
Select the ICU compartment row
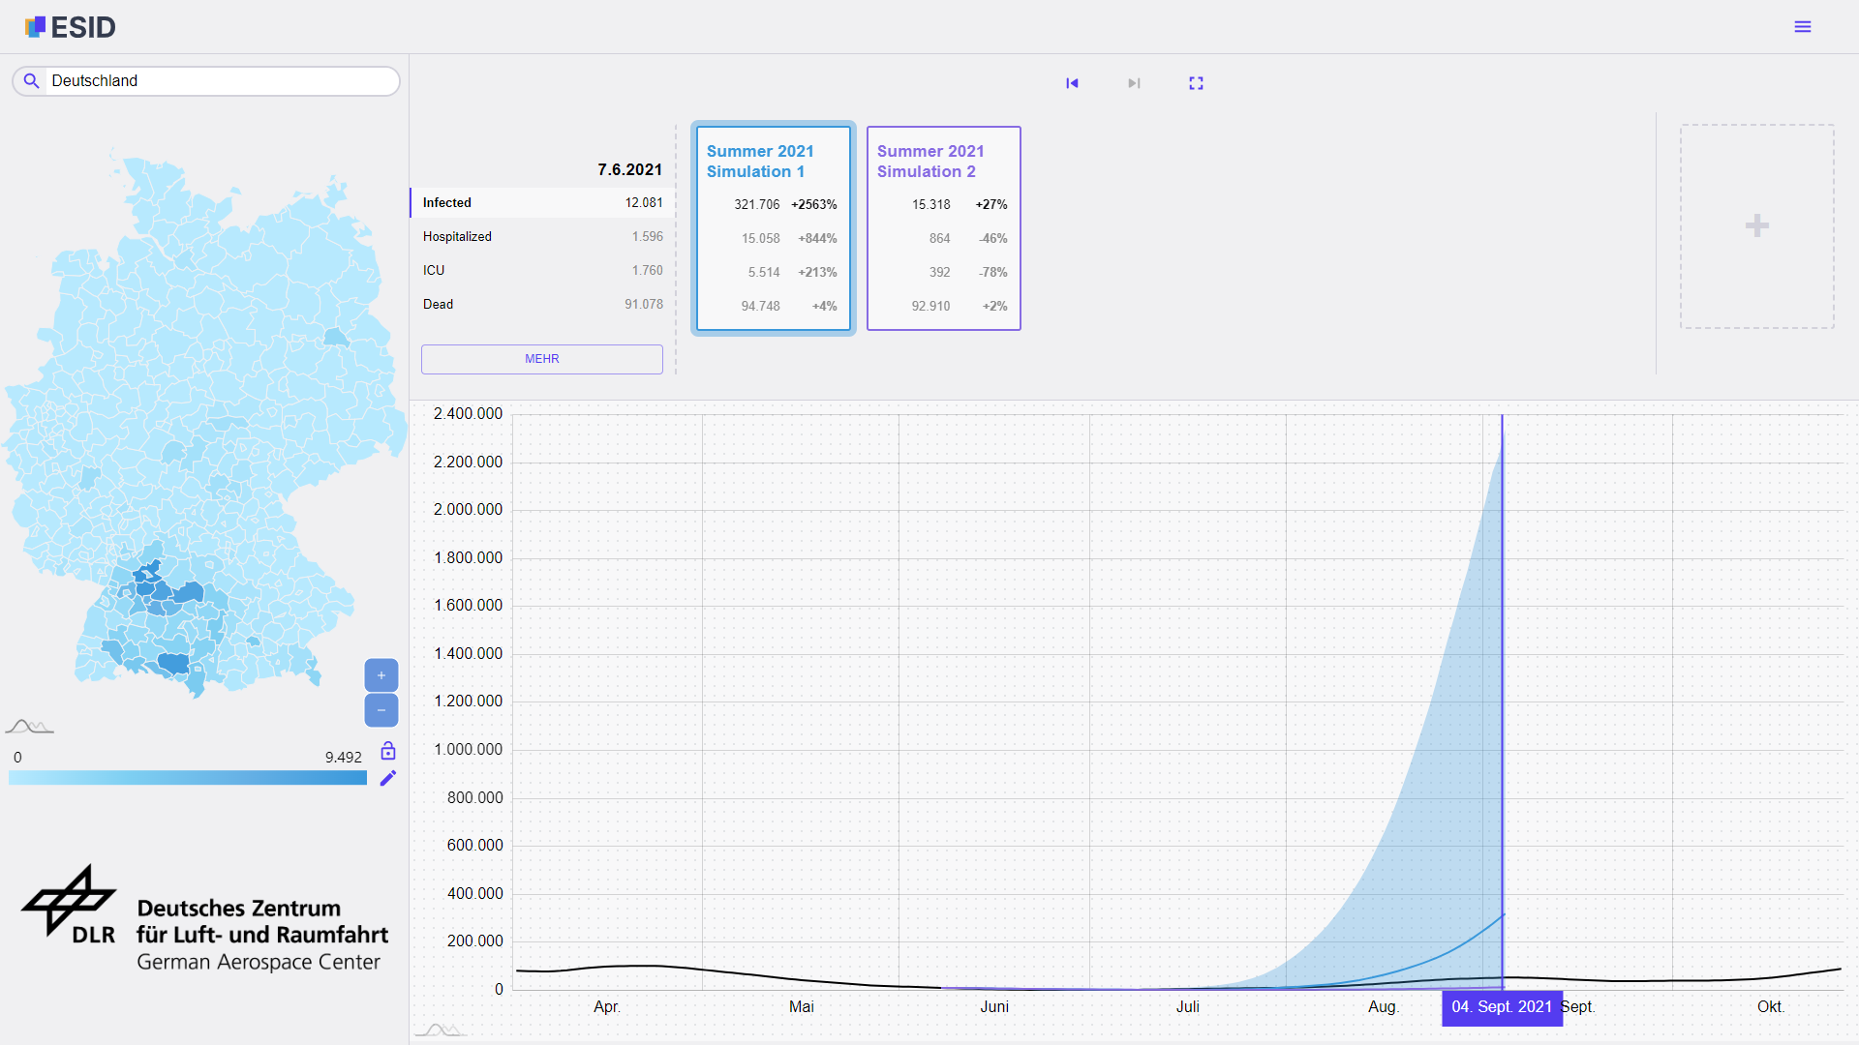pos(542,271)
